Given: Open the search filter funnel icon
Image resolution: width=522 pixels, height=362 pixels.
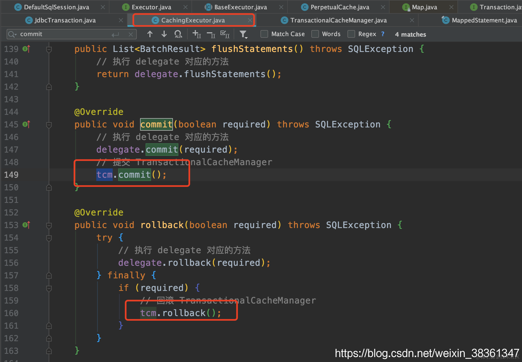Looking at the screenshot, I should tap(243, 34).
